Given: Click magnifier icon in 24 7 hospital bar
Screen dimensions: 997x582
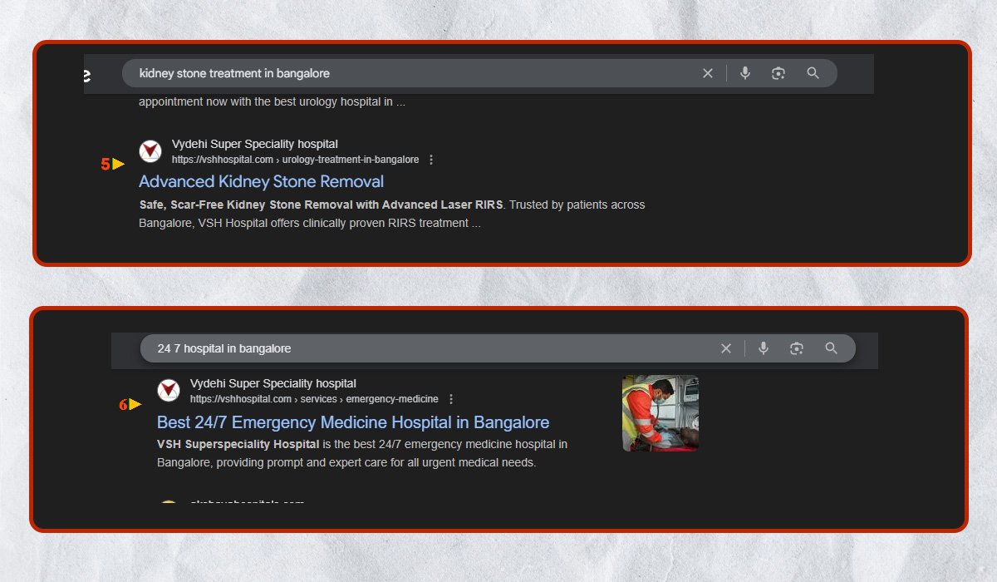Looking at the screenshot, I should (x=832, y=348).
